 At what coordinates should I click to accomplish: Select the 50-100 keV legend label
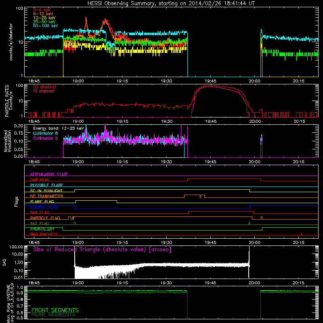[x=45, y=26]
